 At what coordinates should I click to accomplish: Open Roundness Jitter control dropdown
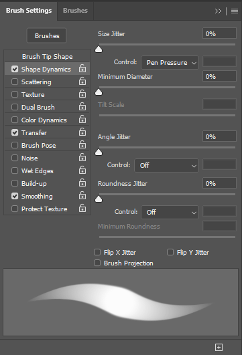pyautogui.click(x=170, y=213)
